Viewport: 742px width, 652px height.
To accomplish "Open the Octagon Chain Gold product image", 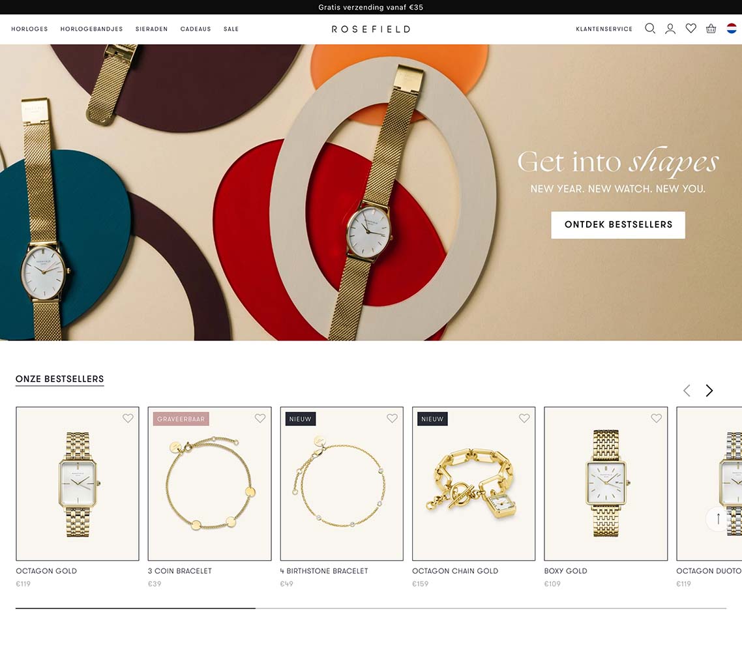I will coord(473,484).
